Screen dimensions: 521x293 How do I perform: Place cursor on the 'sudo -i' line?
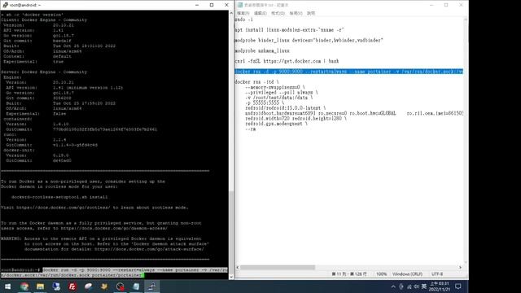click(244, 20)
